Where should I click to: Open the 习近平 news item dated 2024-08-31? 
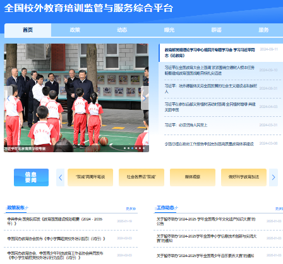pyautogui.click(x=211, y=88)
